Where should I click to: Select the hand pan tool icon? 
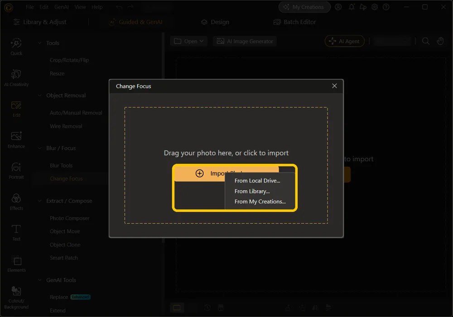pos(440,41)
